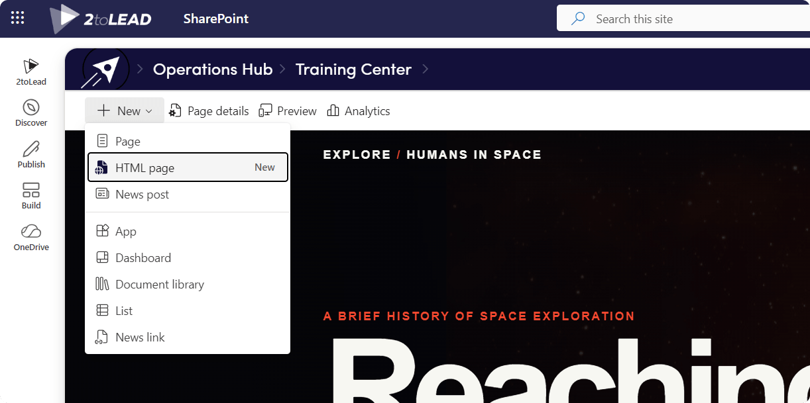This screenshot has width=810, height=403.
Task: Click the 2toLEAD logo in header
Action: click(101, 19)
